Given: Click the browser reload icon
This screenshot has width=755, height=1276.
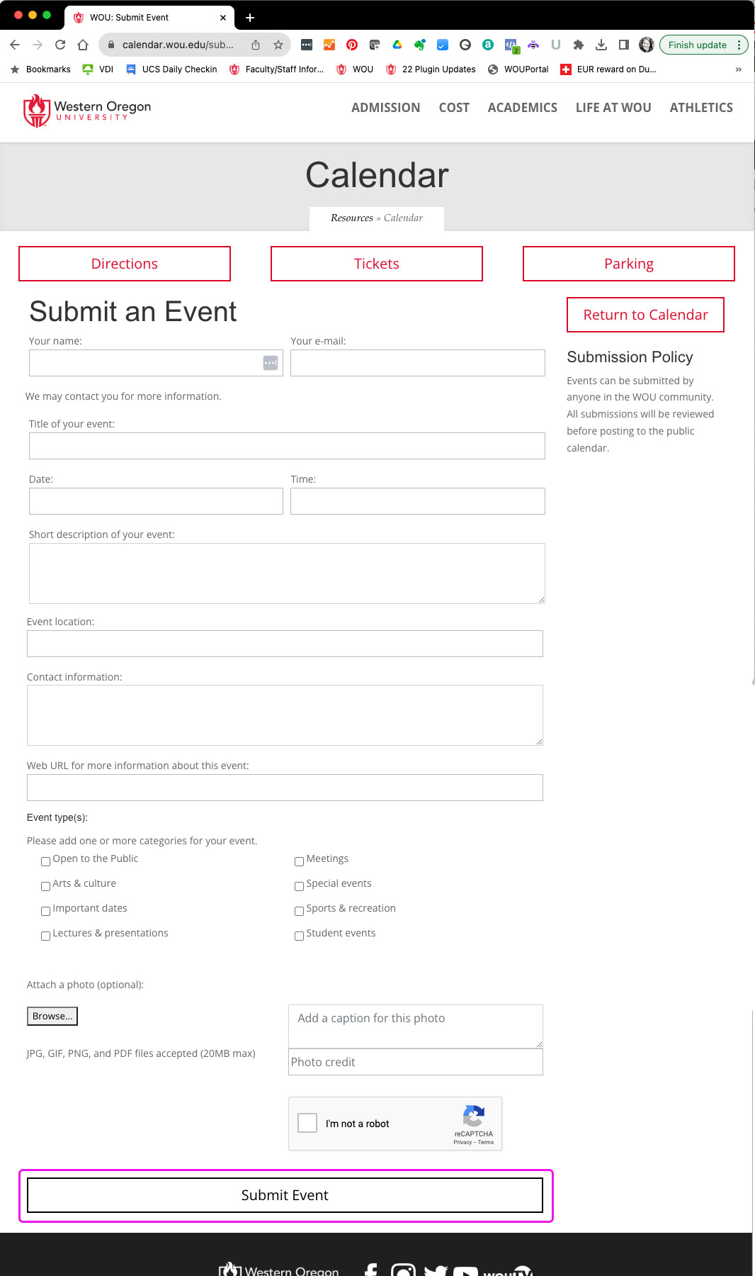Looking at the screenshot, I should (60, 45).
